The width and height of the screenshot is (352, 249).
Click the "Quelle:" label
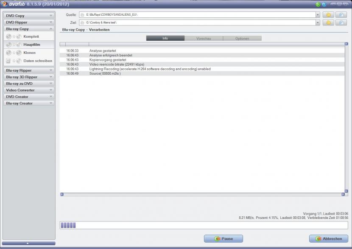(71, 15)
